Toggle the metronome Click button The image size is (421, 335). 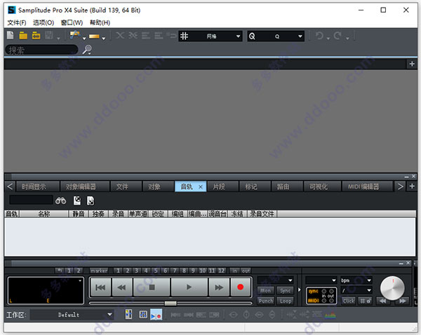pyautogui.click(x=349, y=301)
